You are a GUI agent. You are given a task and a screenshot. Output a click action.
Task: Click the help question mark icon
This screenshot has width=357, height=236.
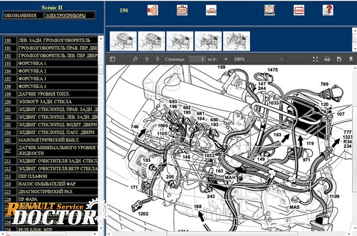click(x=327, y=10)
